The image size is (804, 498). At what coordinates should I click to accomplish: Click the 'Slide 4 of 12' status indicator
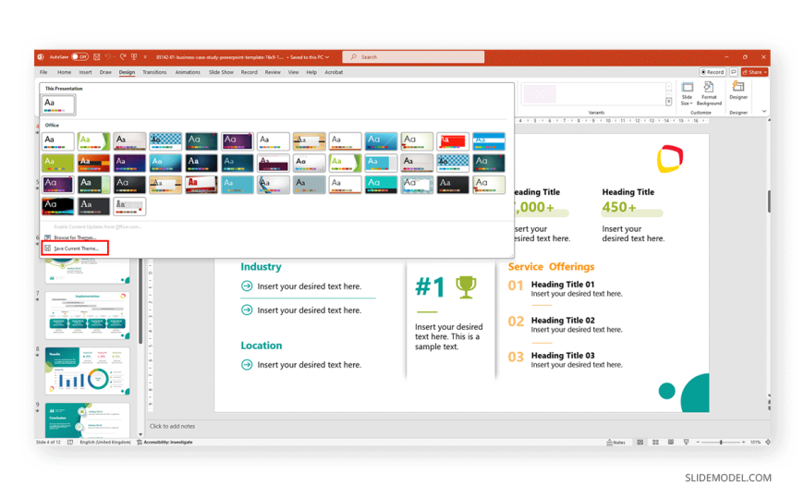coord(48,442)
